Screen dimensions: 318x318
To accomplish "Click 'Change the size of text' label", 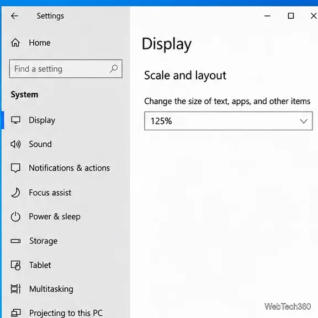I will click(x=227, y=102).
